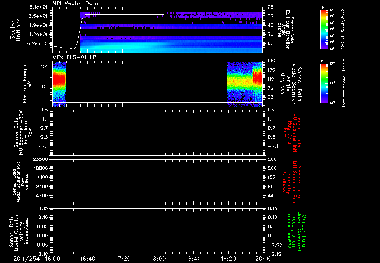Click the '18:40' time axis label
Image resolution: width=380 pixels, height=263 pixels.
(x=193, y=259)
